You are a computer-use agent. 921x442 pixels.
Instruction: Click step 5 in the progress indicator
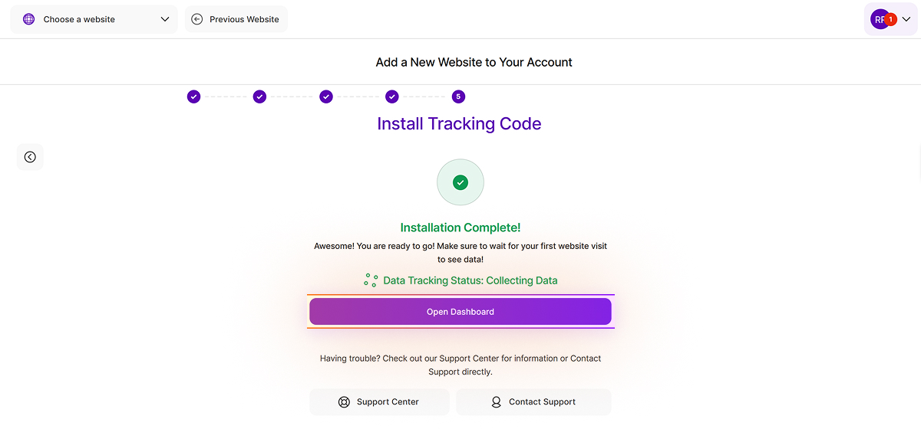458,97
